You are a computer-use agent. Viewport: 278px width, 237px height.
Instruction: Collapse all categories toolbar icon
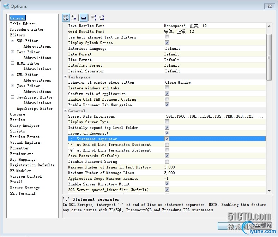pos(102,18)
